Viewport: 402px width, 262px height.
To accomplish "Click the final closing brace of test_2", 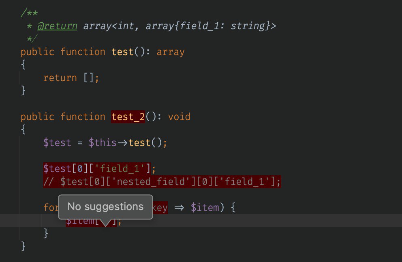I will [24, 246].
